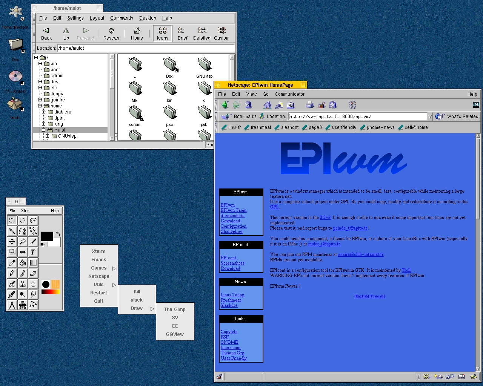Image resolution: width=483 pixels, height=386 pixels.
Task: Open the Screenshots link under EPIwm
Action: pyautogui.click(x=232, y=216)
